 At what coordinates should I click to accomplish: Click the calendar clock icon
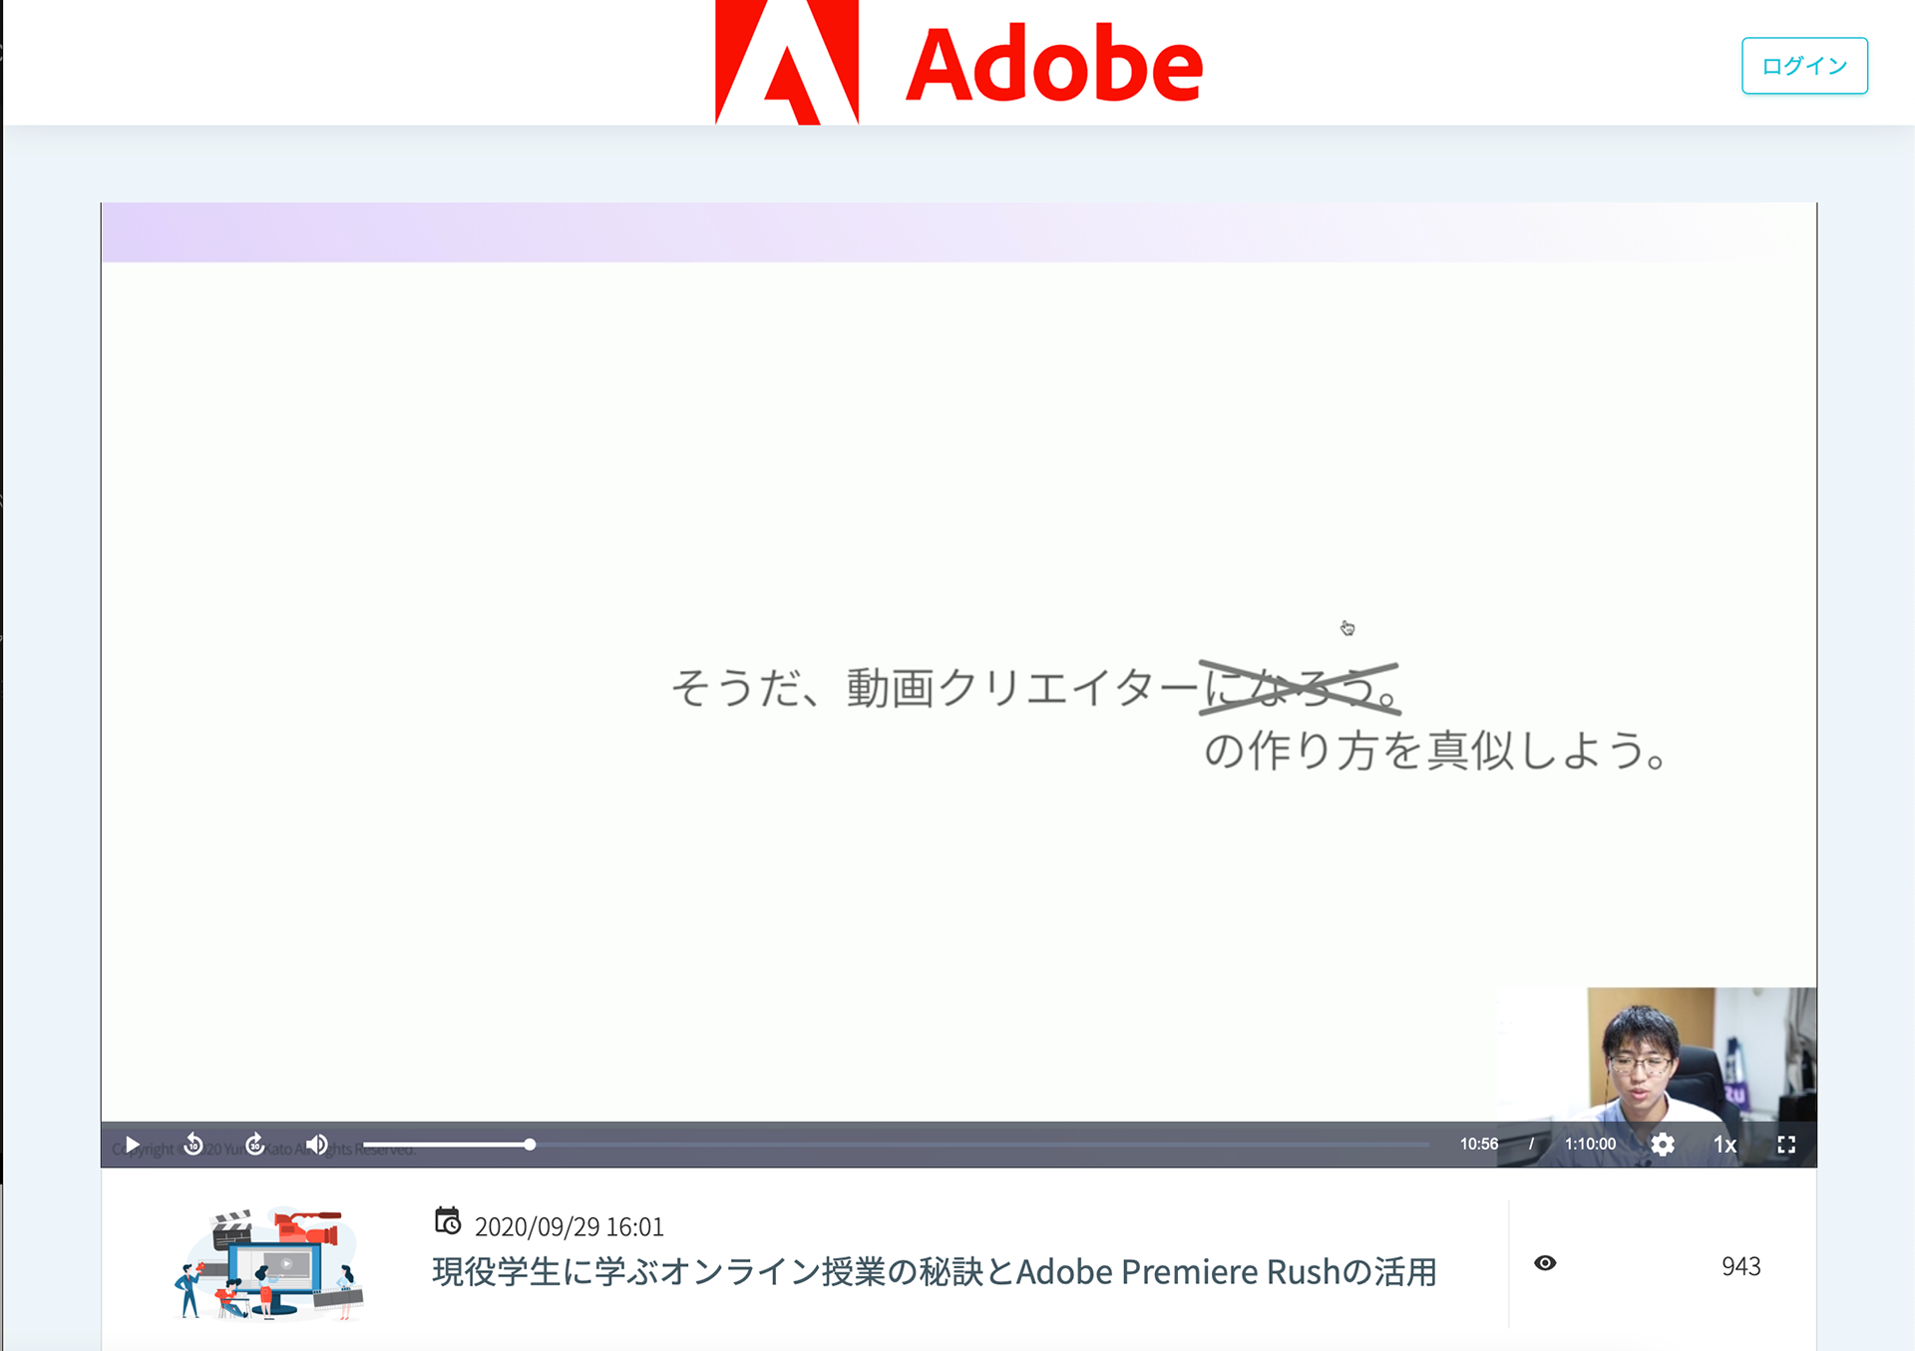coord(448,1220)
